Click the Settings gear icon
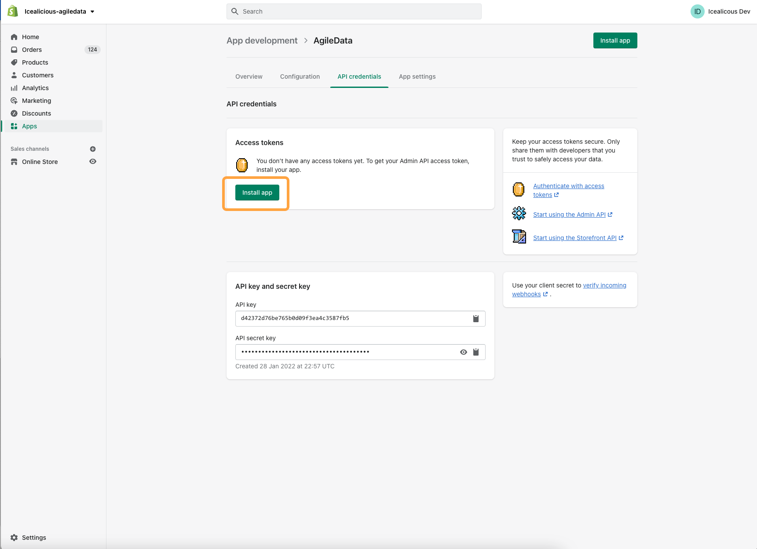The image size is (757, 549). [x=14, y=538]
